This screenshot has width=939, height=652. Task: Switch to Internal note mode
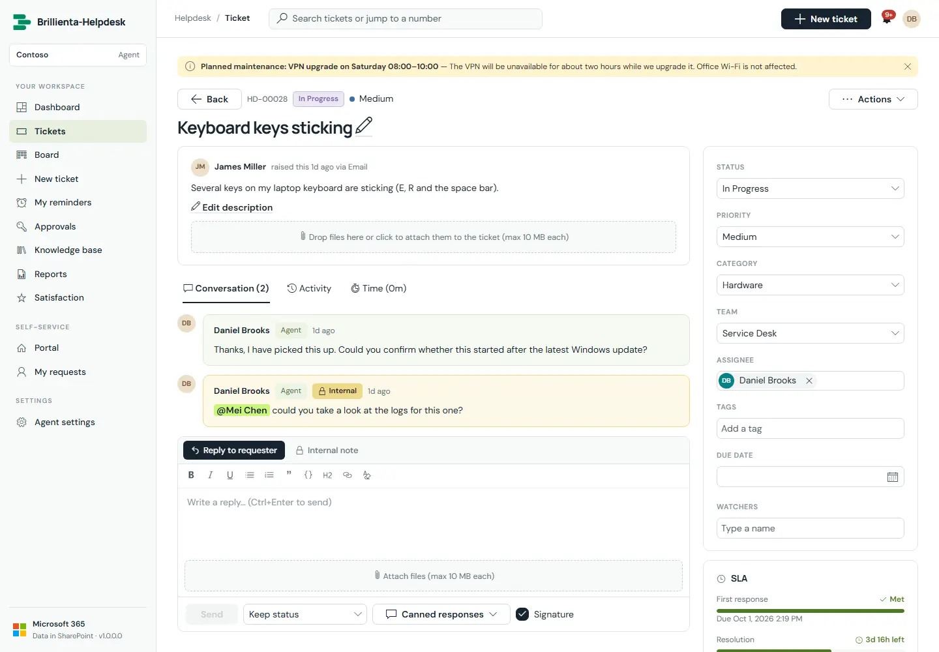(327, 451)
